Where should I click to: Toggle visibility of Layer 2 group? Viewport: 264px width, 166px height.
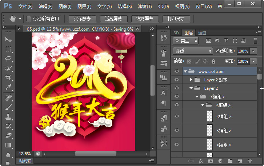tap(177, 88)
